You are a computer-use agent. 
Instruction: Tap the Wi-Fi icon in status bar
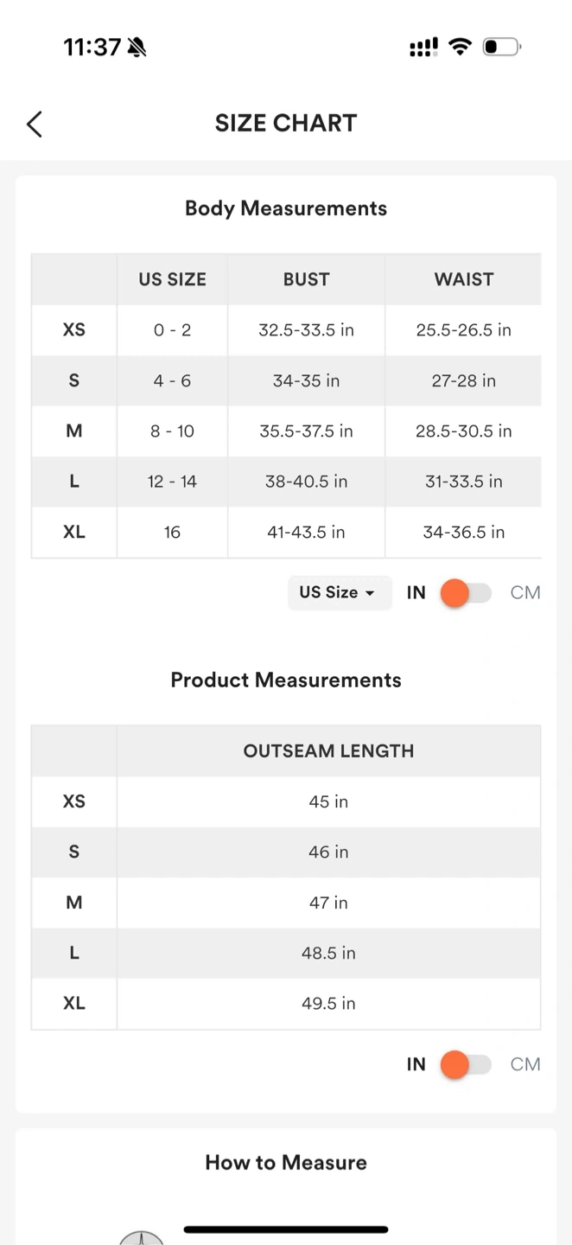pyautogui.click(x=461, y=47)
